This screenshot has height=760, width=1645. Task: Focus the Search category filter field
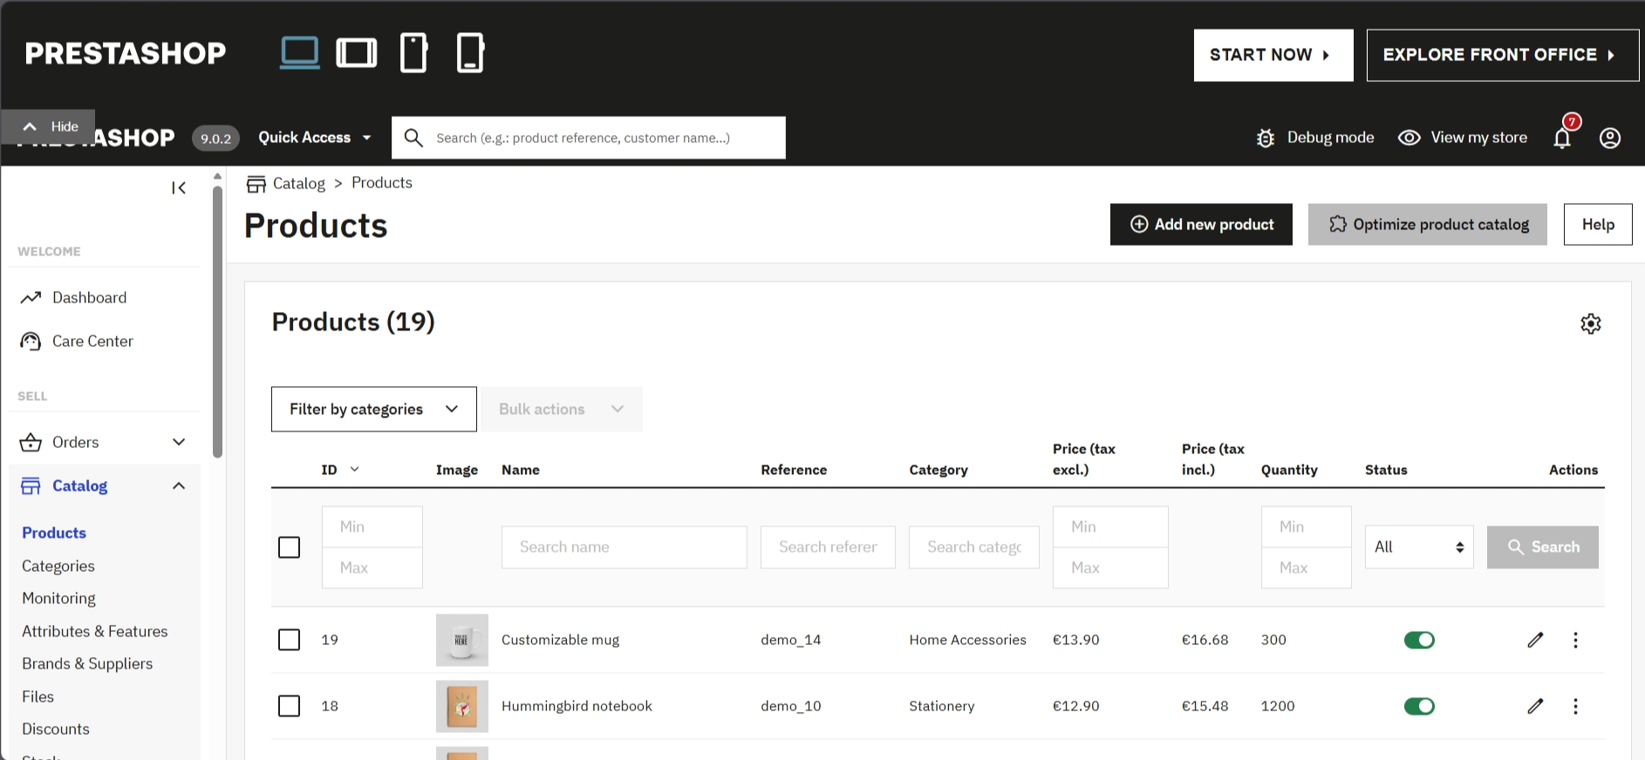974,547
